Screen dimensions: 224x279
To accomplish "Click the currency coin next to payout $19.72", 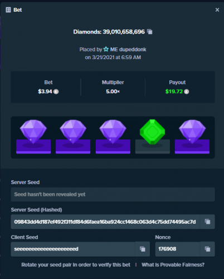I will pos(187,92).
